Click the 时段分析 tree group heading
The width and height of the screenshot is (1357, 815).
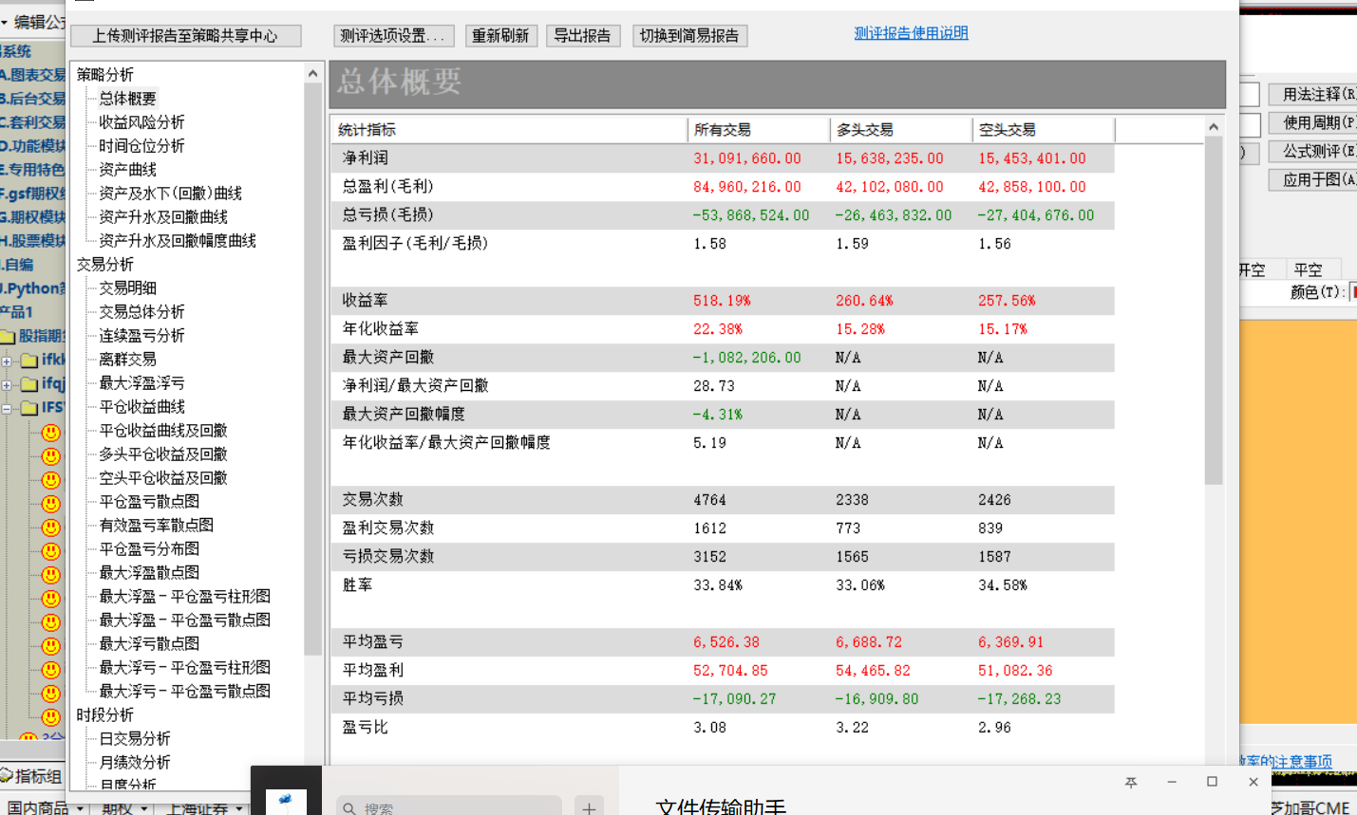coord(104,715)
